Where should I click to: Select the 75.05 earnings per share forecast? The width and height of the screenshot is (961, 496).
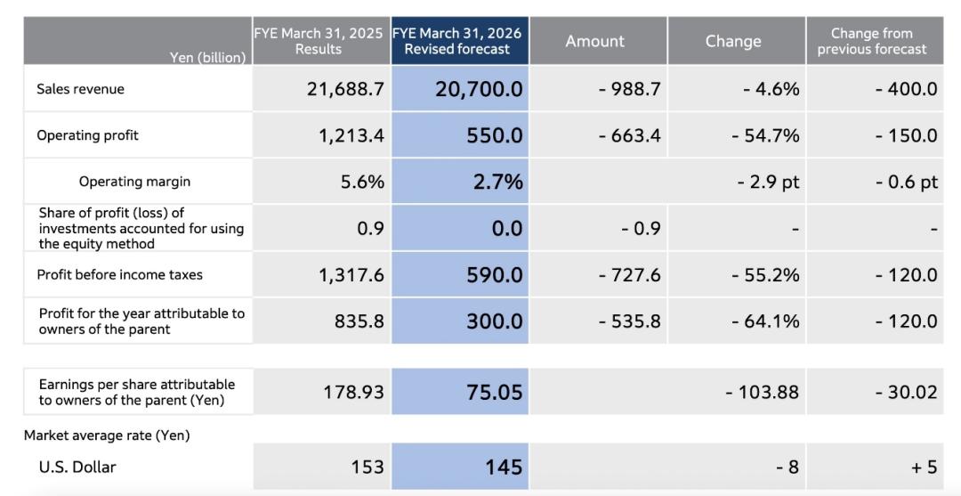coord(495,392)
